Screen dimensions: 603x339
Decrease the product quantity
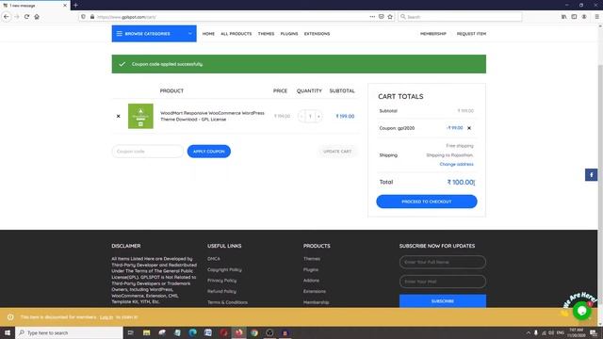click(301, 116)
